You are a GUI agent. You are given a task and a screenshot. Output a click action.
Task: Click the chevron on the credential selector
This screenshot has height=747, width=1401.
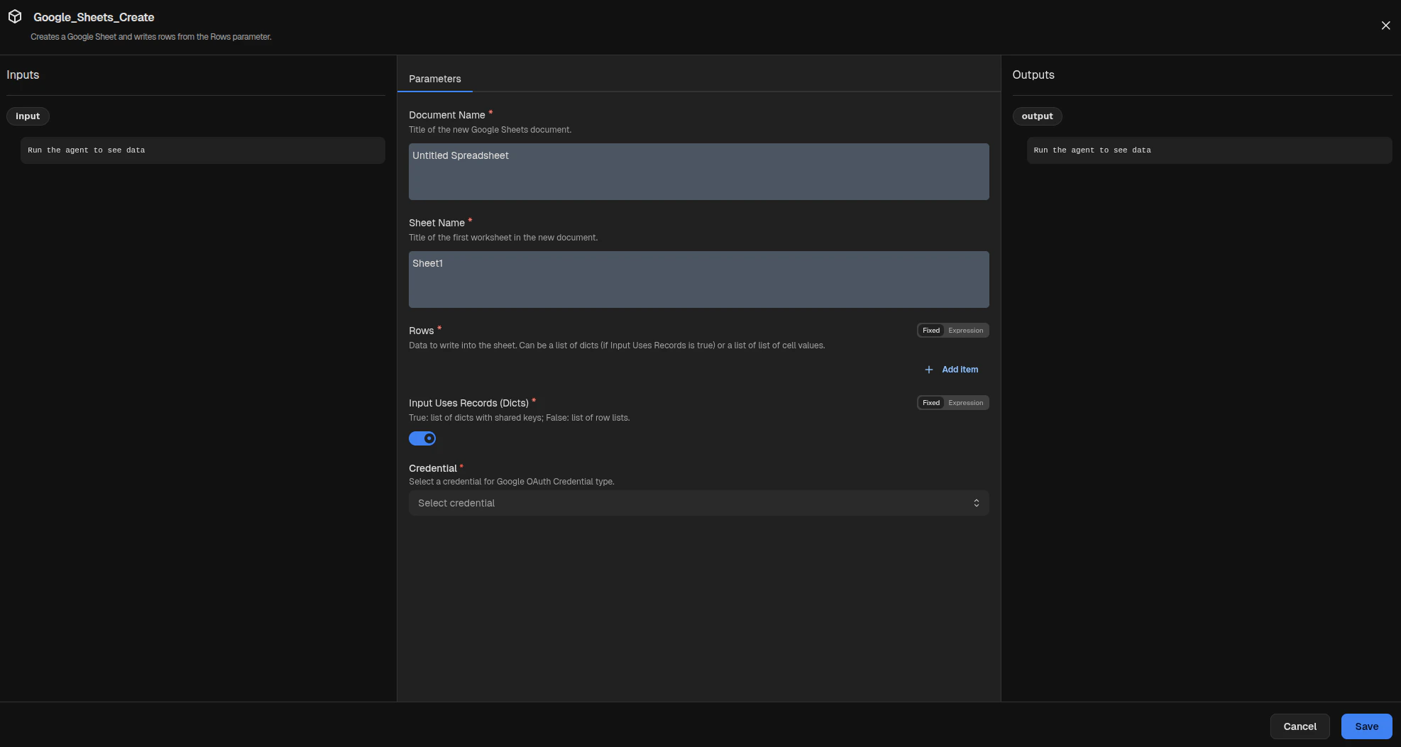pos(977,503)
